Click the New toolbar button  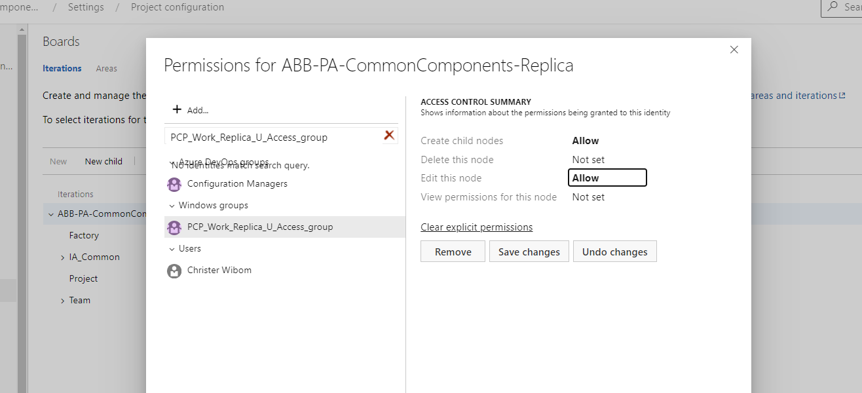coord(58,161)
